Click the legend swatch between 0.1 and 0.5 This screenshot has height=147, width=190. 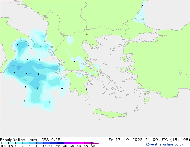point(5,143)
